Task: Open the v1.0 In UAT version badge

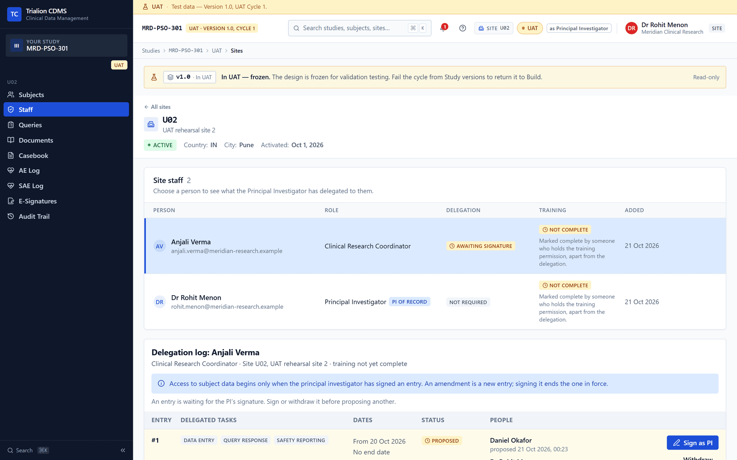Action: (190, 77)
